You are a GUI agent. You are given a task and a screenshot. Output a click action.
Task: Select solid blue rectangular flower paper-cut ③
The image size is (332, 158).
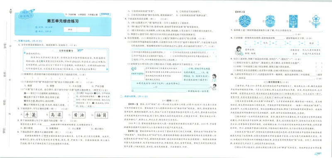tap(293, 21)
